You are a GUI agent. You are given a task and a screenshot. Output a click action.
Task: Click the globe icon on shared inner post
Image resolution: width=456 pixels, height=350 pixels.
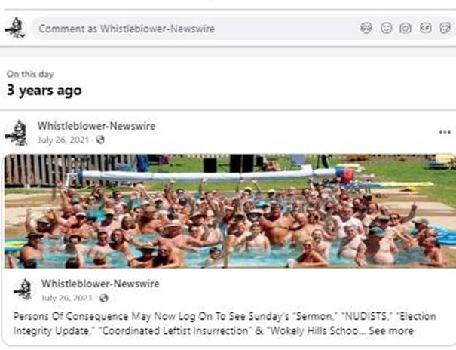(x=104, y=298)
